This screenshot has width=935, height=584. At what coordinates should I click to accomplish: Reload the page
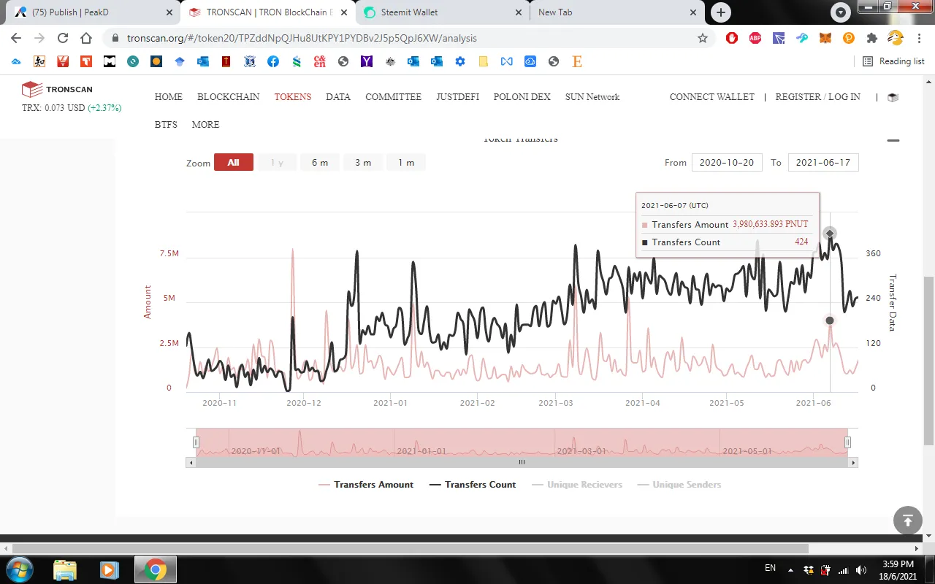tap(63, 38)
